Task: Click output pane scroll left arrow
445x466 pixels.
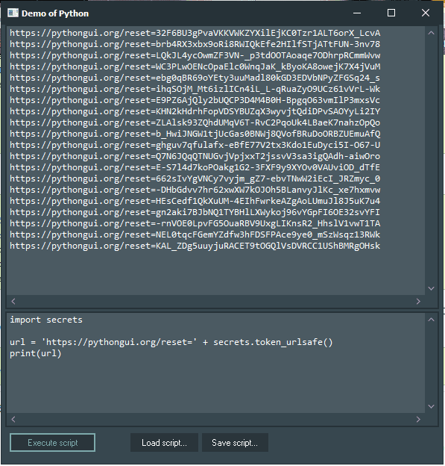Action: pos(13,301)
